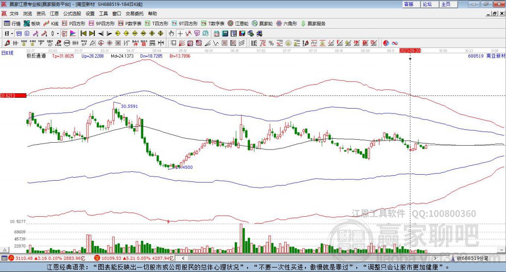This screenshot has height=272, width=506.
Task: Click the up triangle button at bottom-left
Action: click(x=4, y=250)
